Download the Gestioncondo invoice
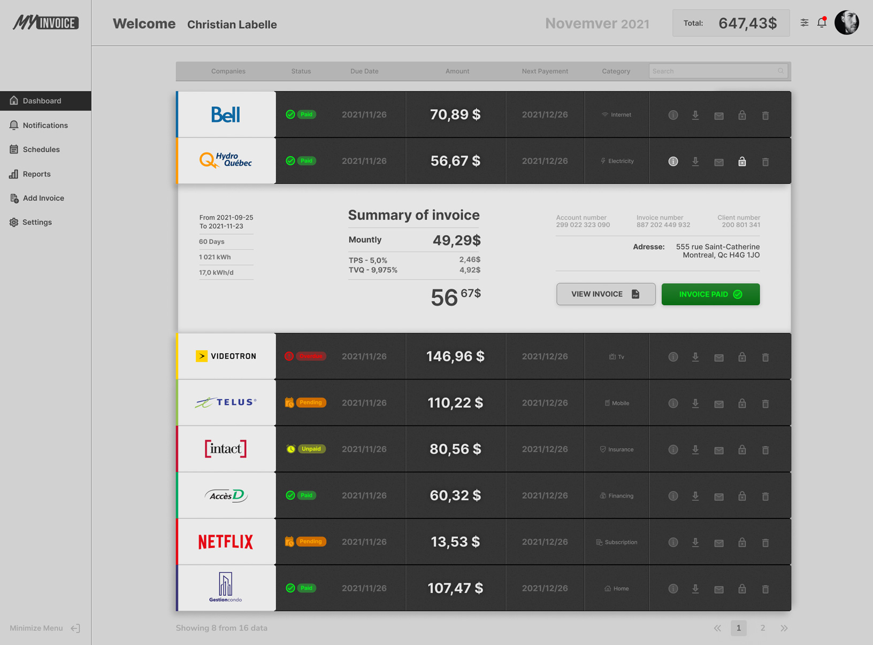This screenshot has height=645, width=873. coord(695,588)
